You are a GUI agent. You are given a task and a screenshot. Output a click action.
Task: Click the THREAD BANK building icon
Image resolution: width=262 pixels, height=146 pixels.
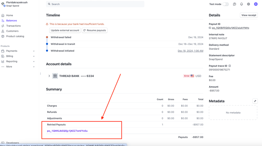[x=55, y=76]
